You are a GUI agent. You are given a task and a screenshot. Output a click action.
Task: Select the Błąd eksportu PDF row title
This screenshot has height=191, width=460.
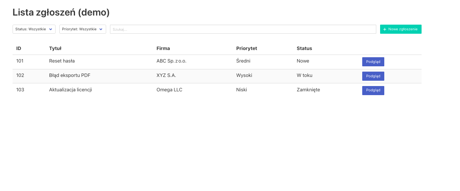[70, 75]
